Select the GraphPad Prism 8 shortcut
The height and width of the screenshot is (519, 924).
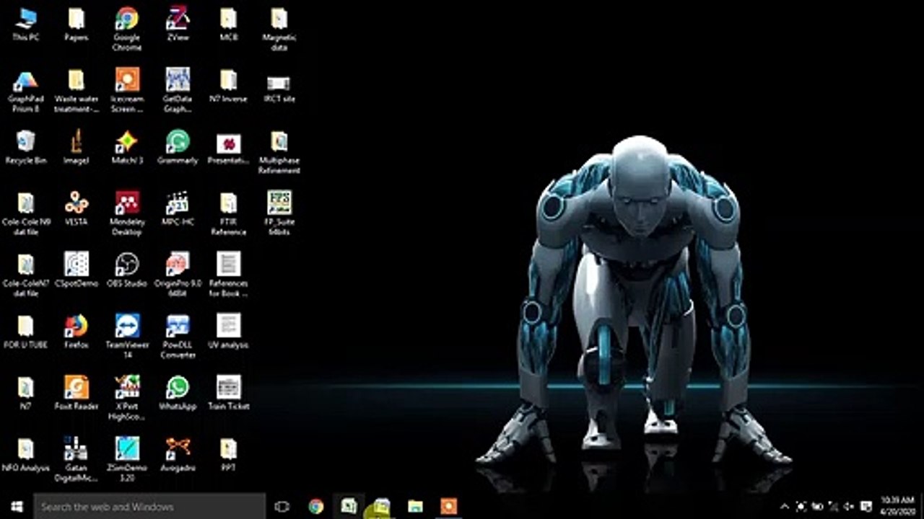pyautogui.click(x=26, y=92)
